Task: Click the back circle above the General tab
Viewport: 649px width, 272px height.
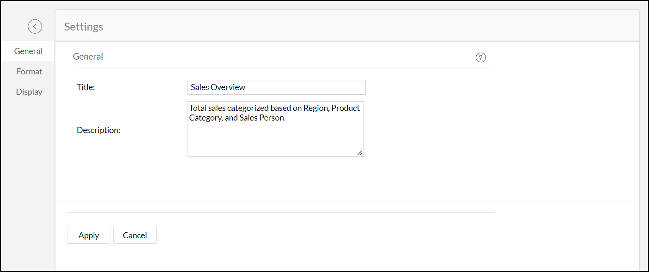Action: pyautogui.click(x=35, y=26)
